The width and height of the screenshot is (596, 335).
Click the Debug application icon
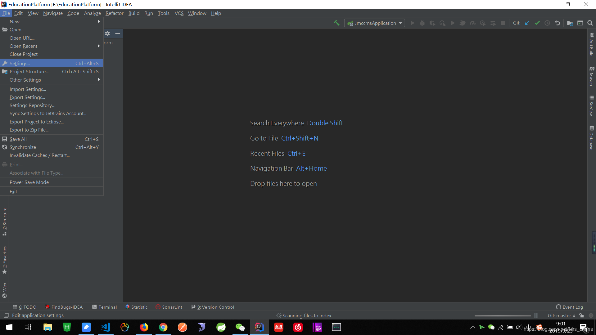point(422,23)
